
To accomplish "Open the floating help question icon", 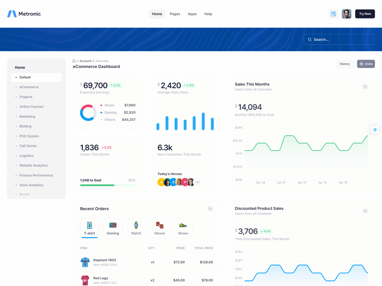I will tap(375, 130).
